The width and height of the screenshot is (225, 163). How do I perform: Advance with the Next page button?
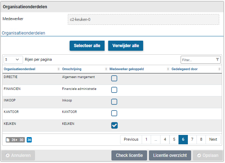213,139
